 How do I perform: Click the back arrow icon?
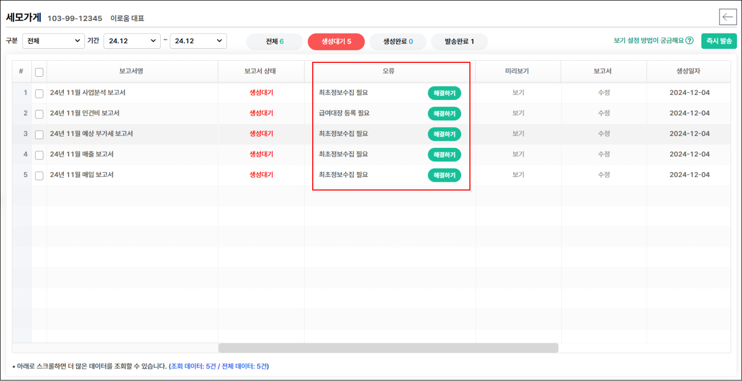click(x=728, y=17)
